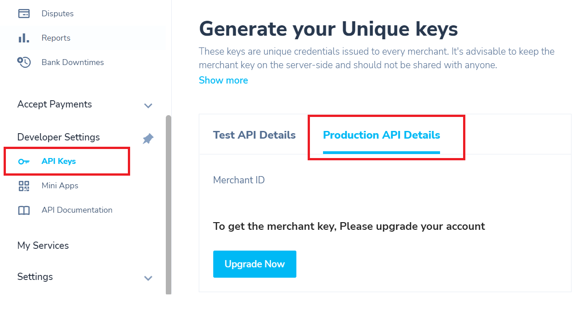Open the Reports menu item
This screenshot has width=581, height=326.
tap(56, 38)
